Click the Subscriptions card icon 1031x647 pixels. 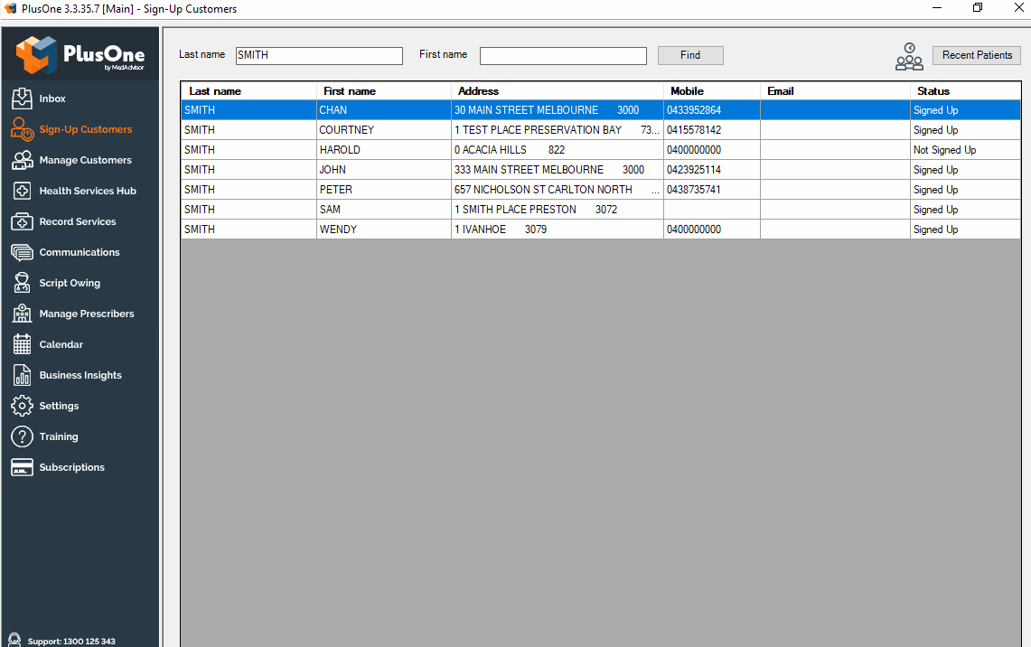(x=22, y=467)
